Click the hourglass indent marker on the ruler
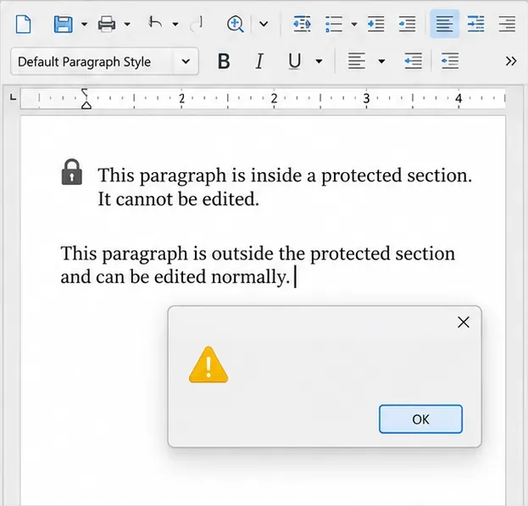 (x=86, y=98)
